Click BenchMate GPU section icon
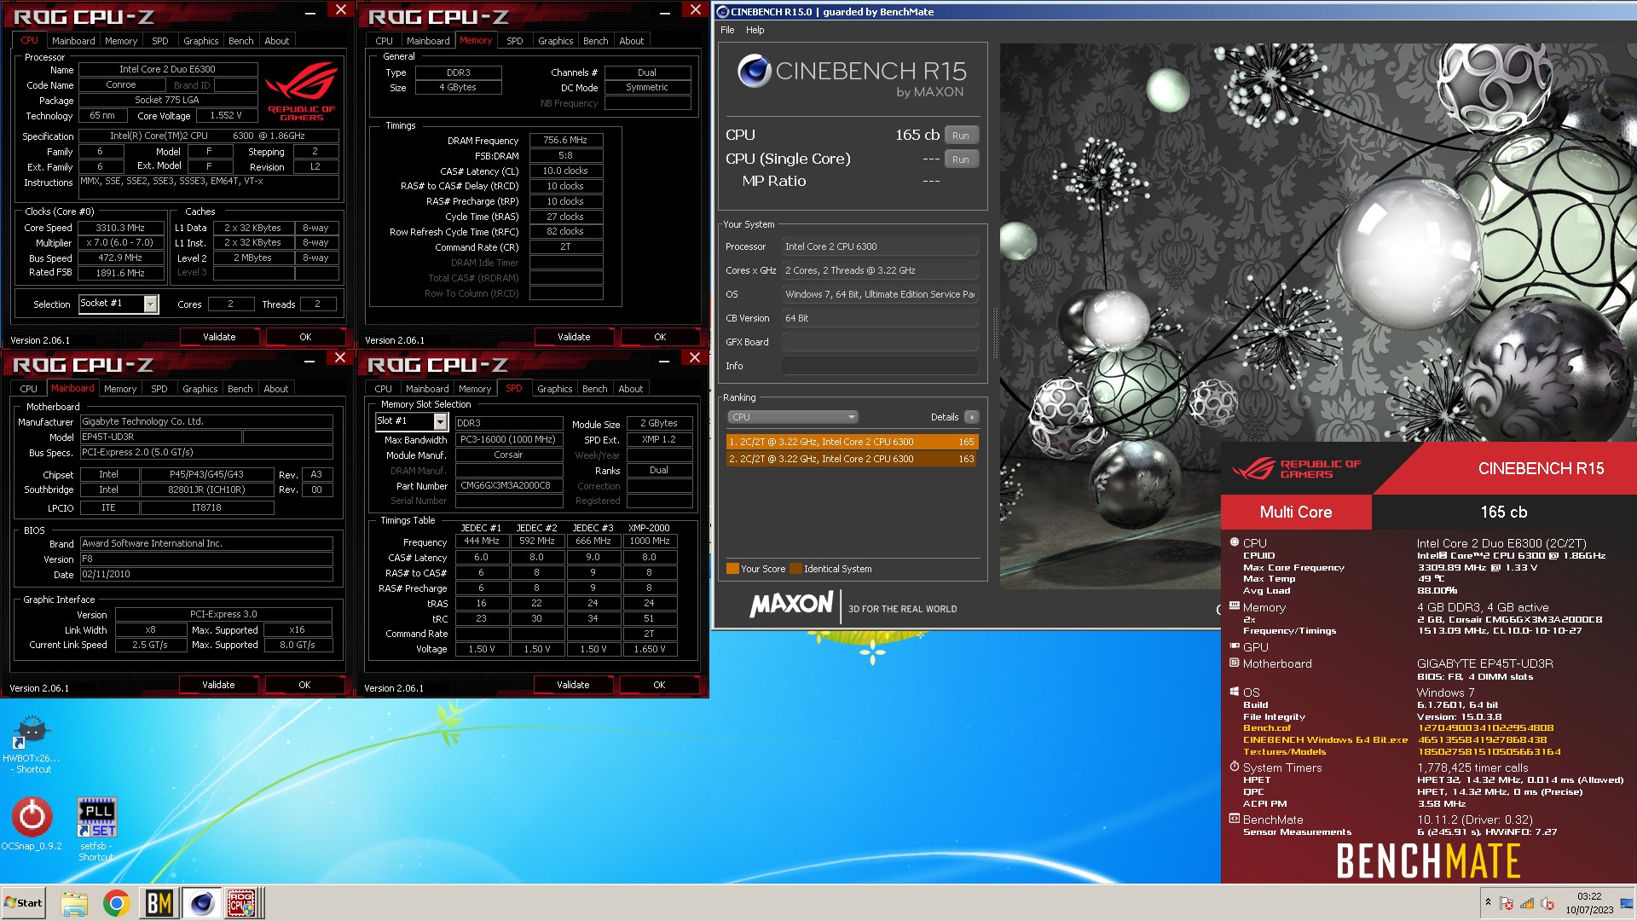1637x921 pixels. 1234,646
